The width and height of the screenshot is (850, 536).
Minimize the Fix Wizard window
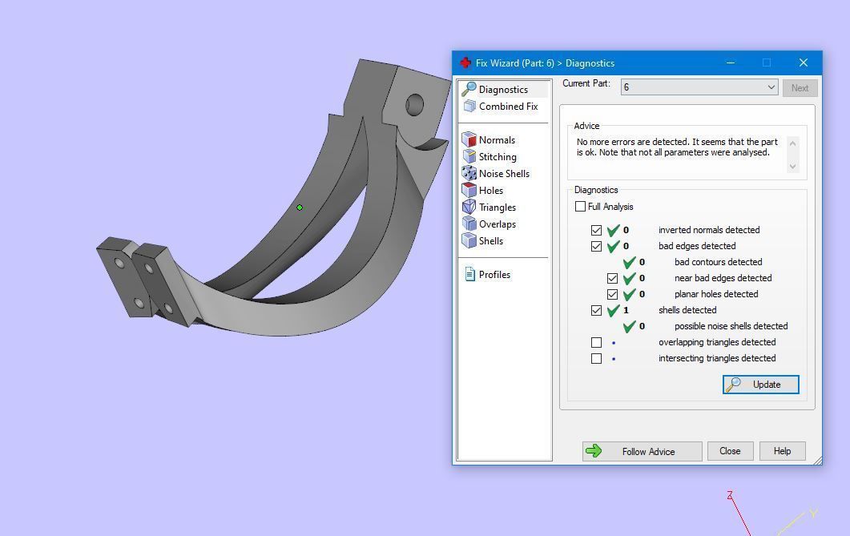[x=731, y=62]
